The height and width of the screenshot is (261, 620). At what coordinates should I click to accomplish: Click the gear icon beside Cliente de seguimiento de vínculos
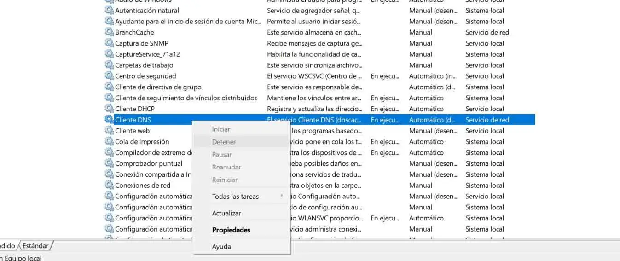click(x=109, y=98)
